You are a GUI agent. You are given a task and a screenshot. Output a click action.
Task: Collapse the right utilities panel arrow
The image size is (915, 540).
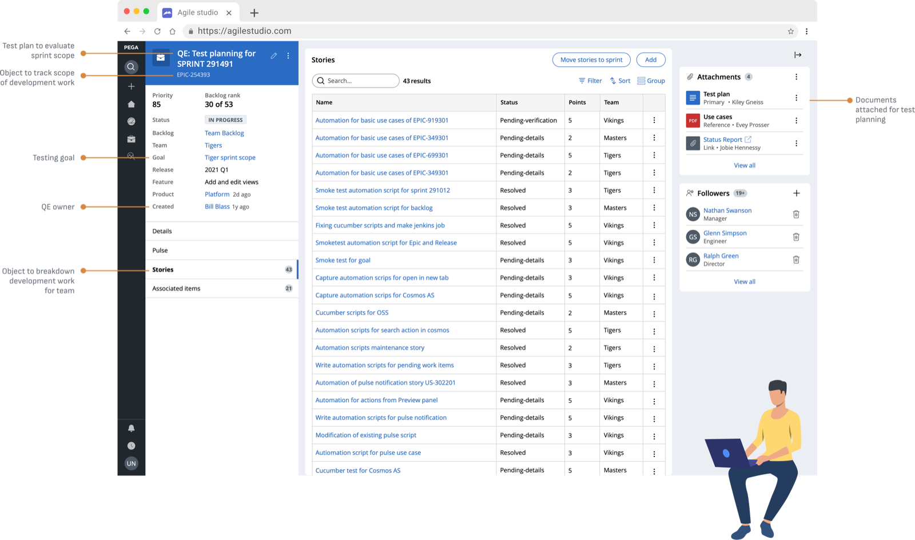(798, 55)
